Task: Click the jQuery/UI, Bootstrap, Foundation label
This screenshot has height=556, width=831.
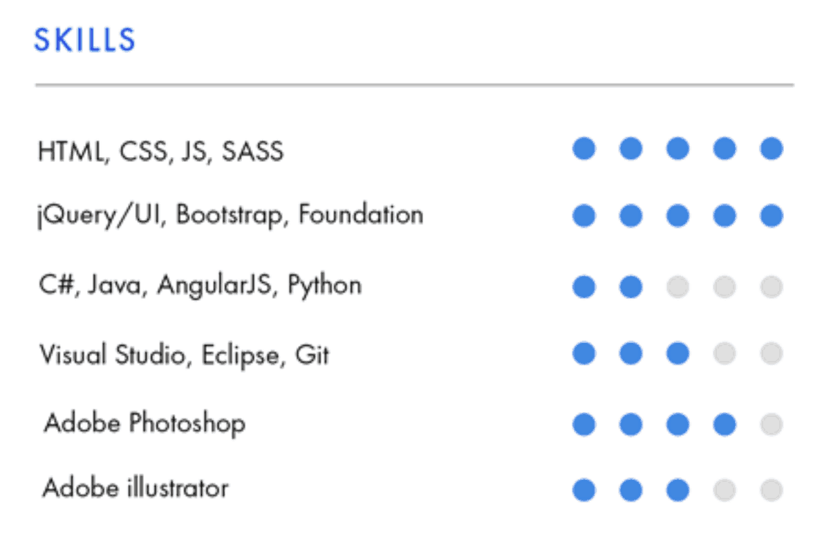Action: 230,215
